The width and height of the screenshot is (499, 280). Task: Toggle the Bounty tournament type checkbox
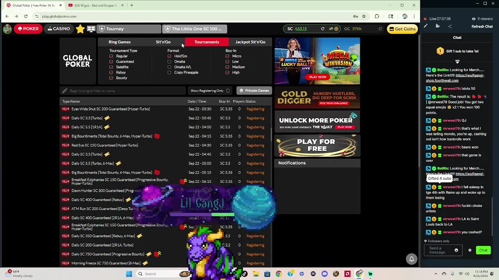pyautogui.click(x=111, y=78)
